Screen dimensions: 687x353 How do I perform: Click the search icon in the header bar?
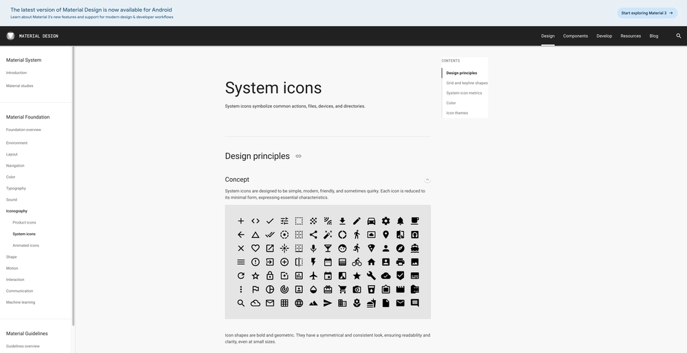tap(679, 36)
